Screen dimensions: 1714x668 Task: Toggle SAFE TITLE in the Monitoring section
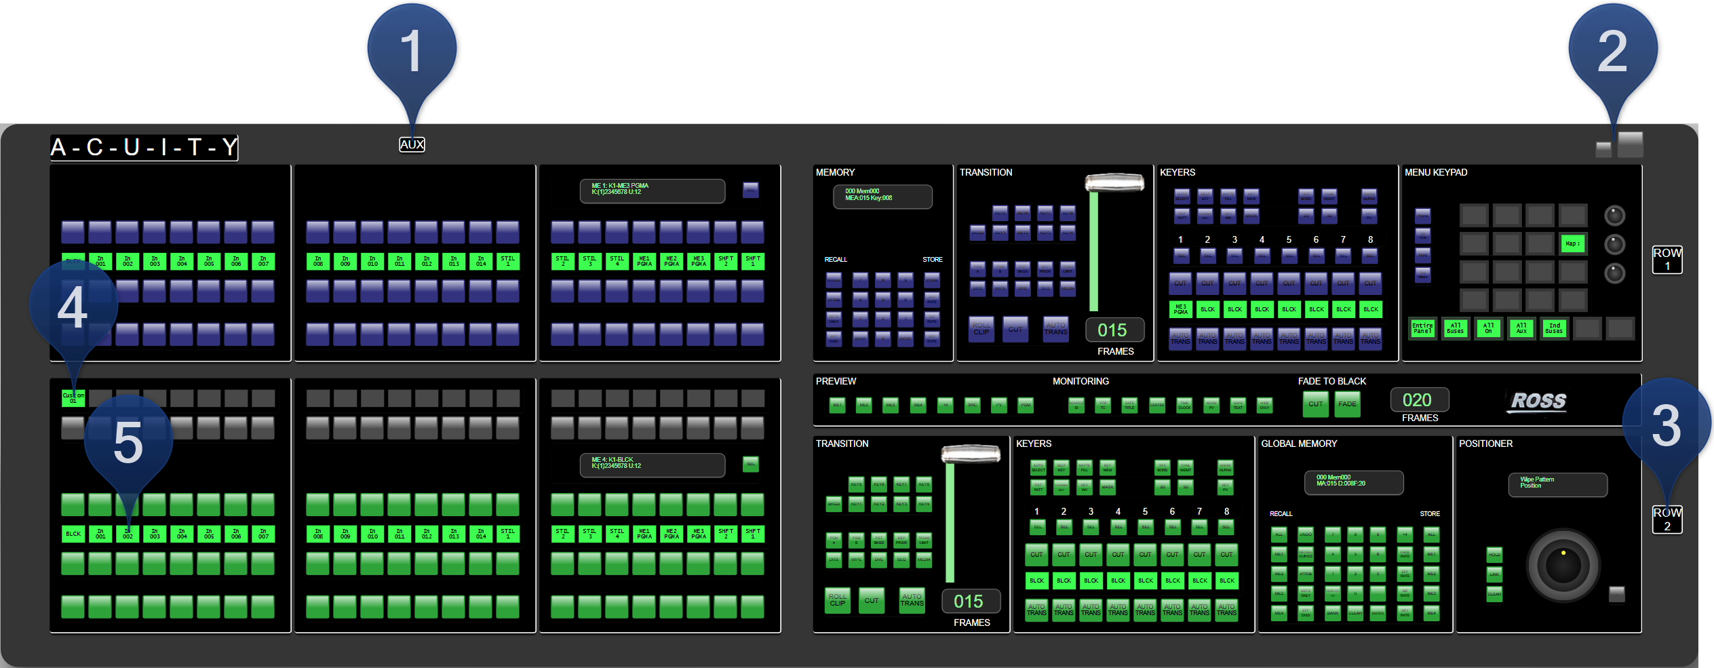1129,405
